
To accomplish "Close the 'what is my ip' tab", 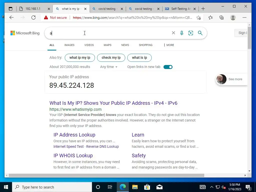I will 85,9.
